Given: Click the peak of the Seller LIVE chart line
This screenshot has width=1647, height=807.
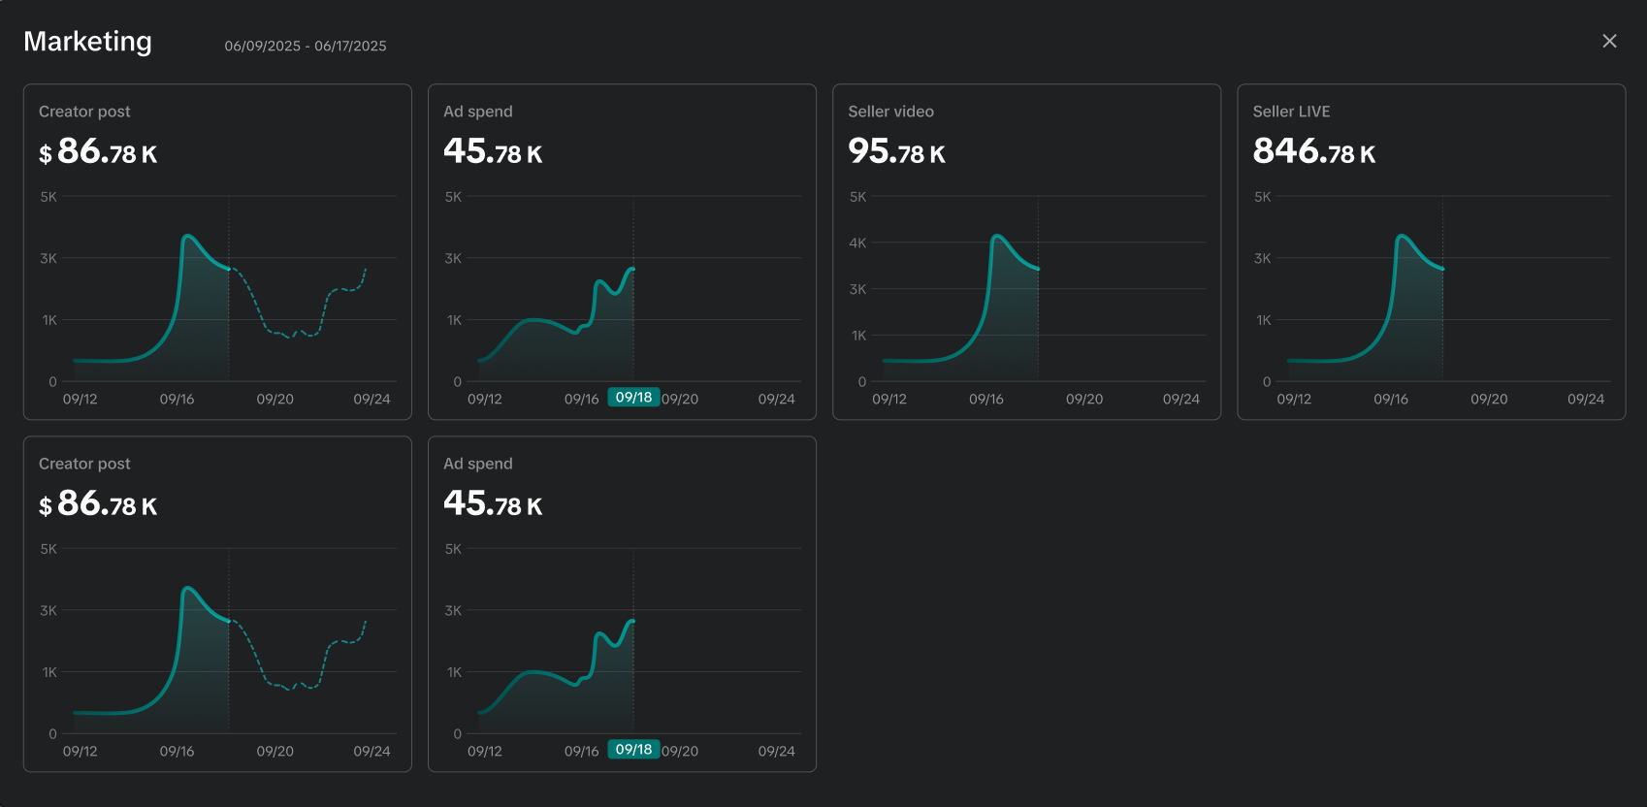Looking at the screenshot, I should click(1402, 236).
